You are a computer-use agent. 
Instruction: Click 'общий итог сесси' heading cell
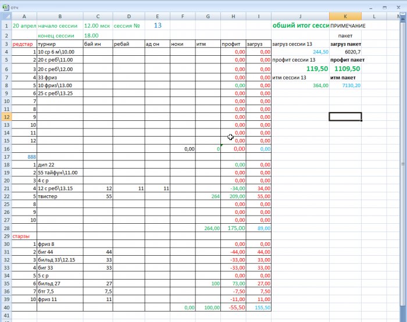pos(301,26)
